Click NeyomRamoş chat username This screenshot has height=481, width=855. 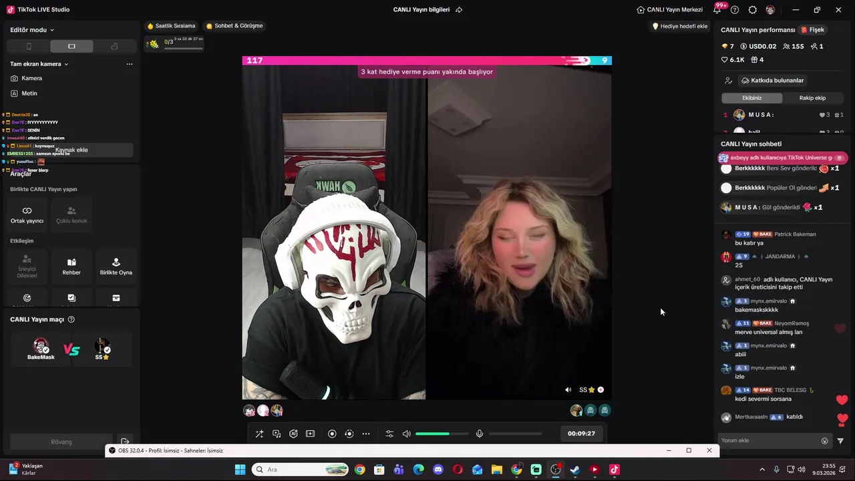click(x=792, y=323)
